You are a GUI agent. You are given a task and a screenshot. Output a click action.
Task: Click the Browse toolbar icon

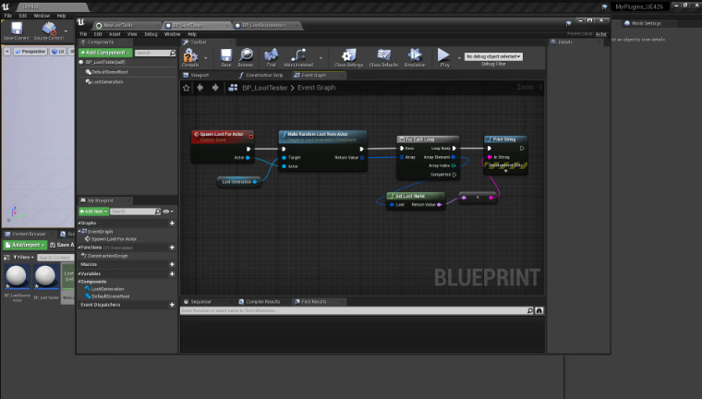246,57
